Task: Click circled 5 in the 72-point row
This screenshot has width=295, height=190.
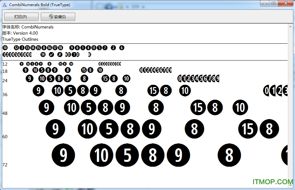Action: (x=127, y=155)
